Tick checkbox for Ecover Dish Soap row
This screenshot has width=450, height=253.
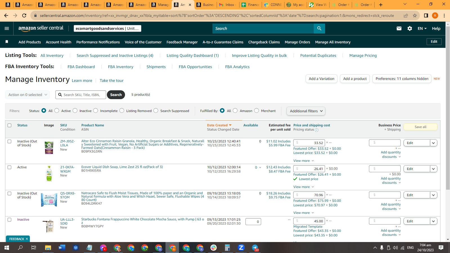tap(10, 167)
